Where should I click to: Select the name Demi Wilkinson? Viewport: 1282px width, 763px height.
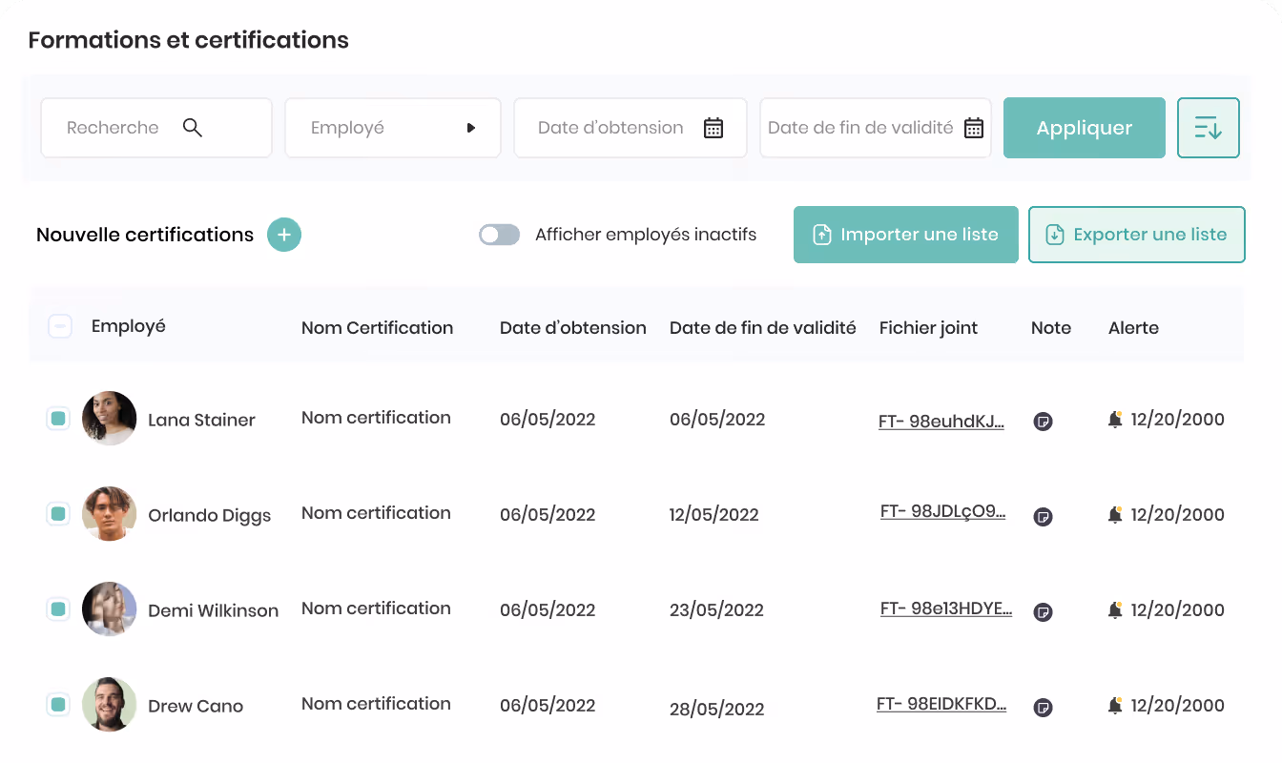[214, 611]
